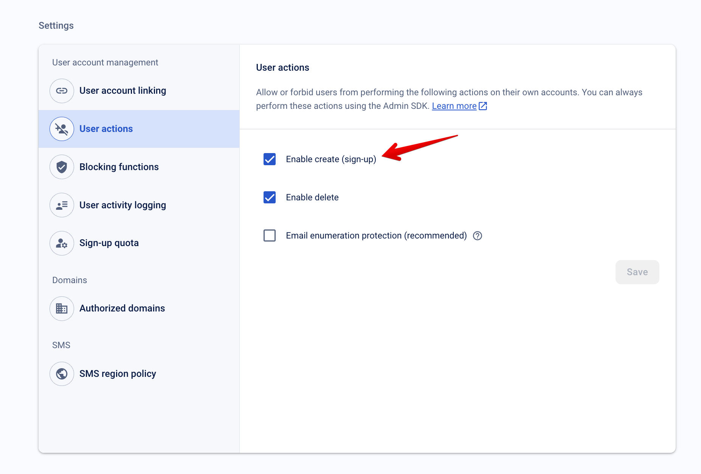Open Blocking functions via its shield icon
Viewport: 701px width, 474px height.
pyautogui.click(x=62, y=167)
